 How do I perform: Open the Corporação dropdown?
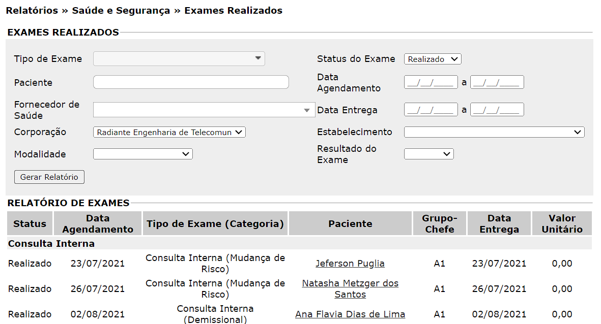click(169, 132)
